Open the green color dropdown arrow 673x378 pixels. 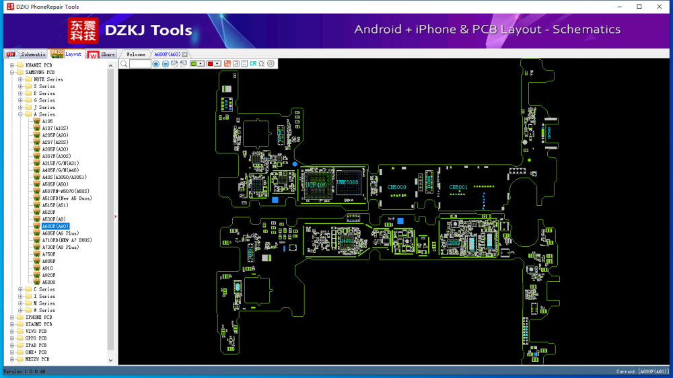click(201, 64)
